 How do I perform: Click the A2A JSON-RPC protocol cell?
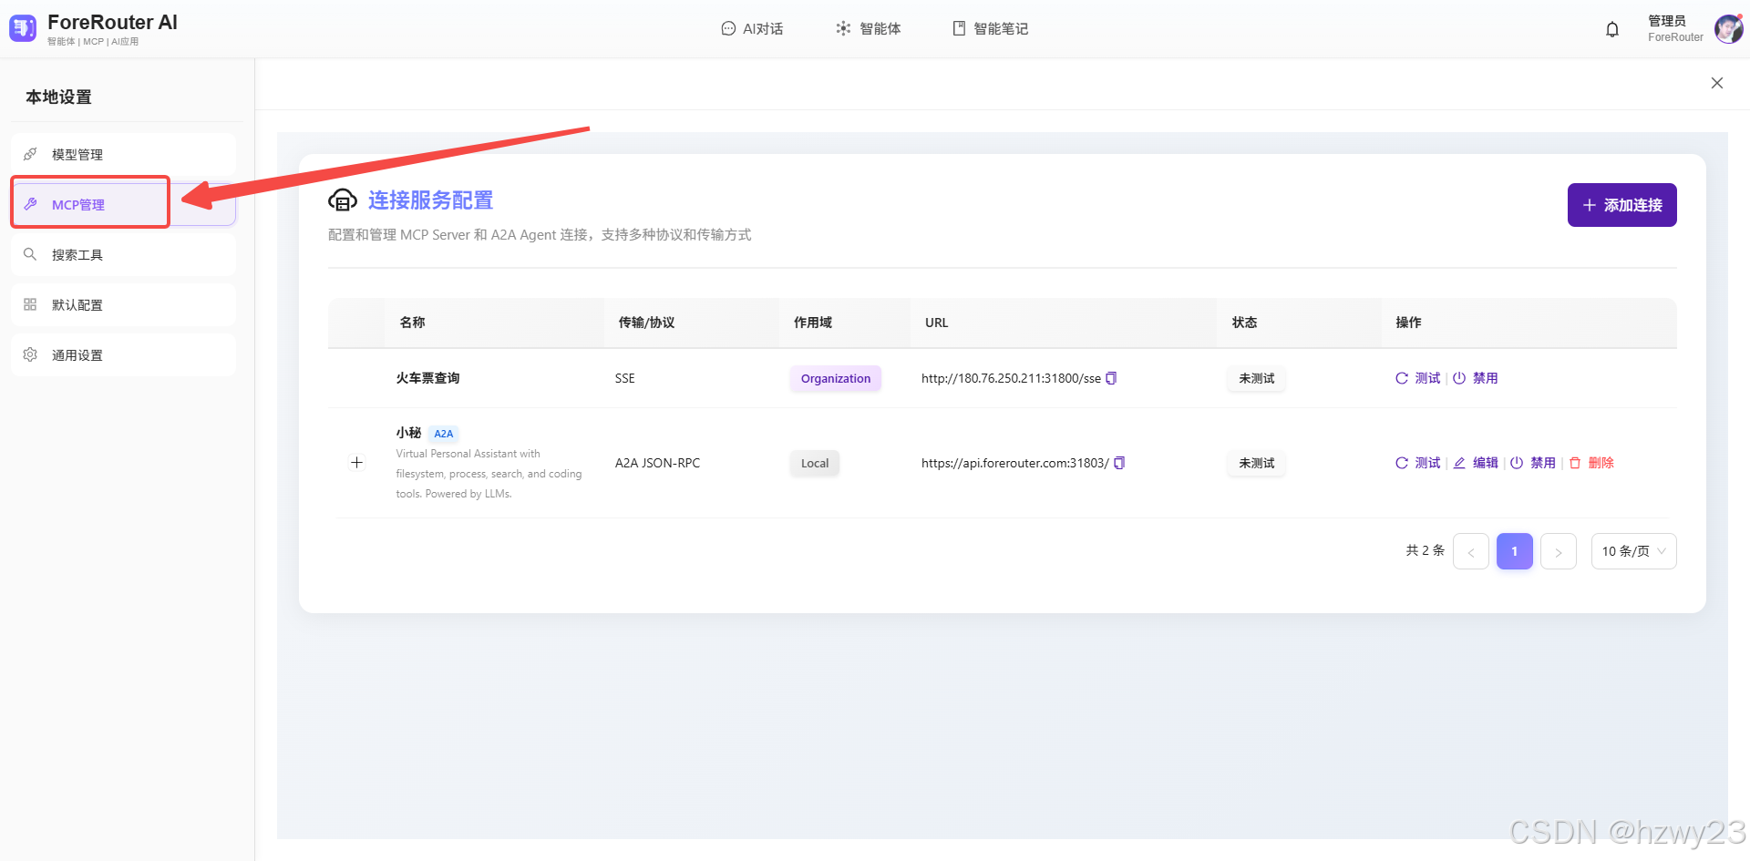(x=658, y=463)
